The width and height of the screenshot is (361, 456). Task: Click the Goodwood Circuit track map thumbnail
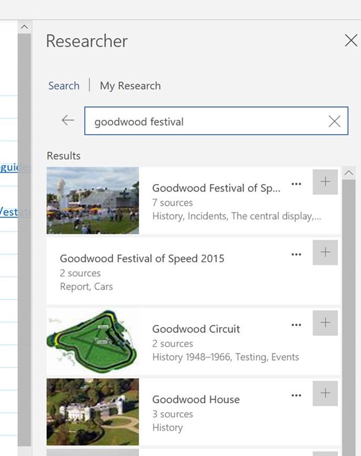click(x=93, y=341)
